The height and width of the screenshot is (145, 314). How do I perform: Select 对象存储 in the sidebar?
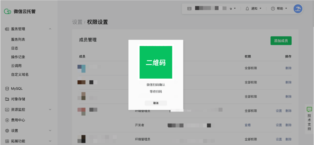(18, 99)
